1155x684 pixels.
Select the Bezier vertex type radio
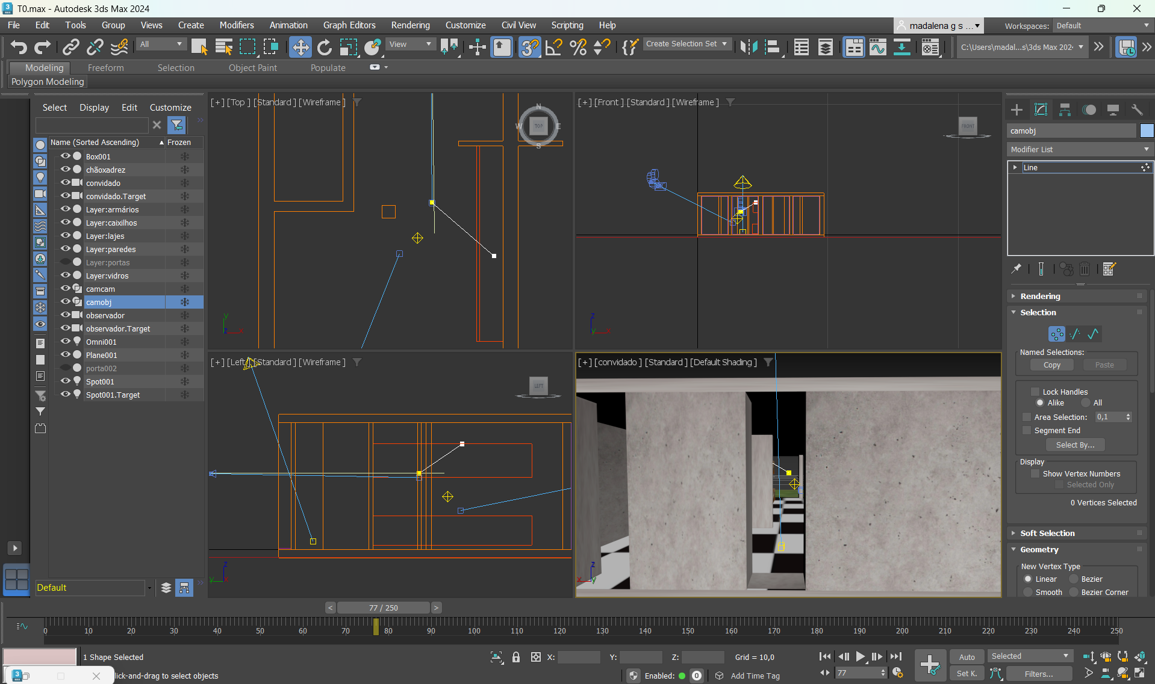(1074, 579)
